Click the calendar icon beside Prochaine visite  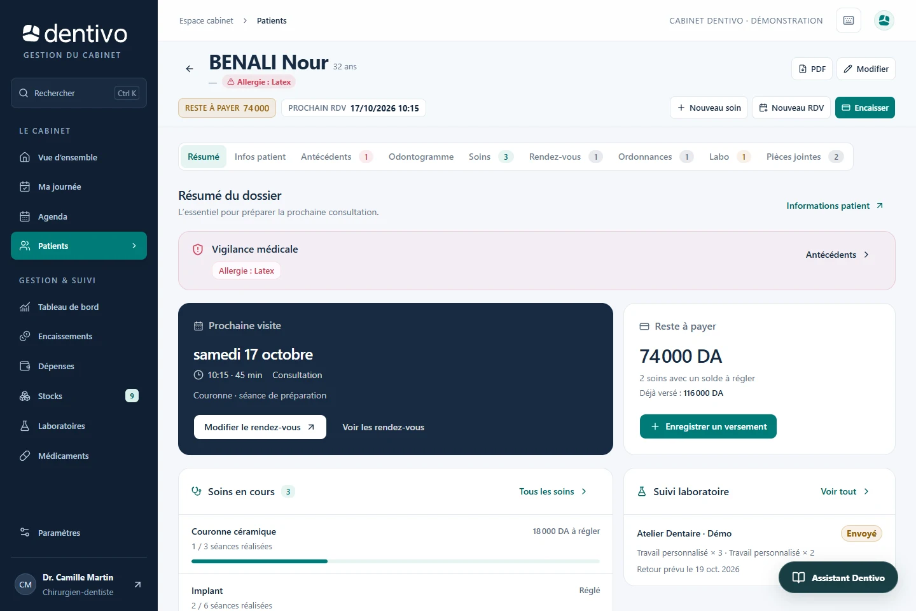(x=198, y=326)
